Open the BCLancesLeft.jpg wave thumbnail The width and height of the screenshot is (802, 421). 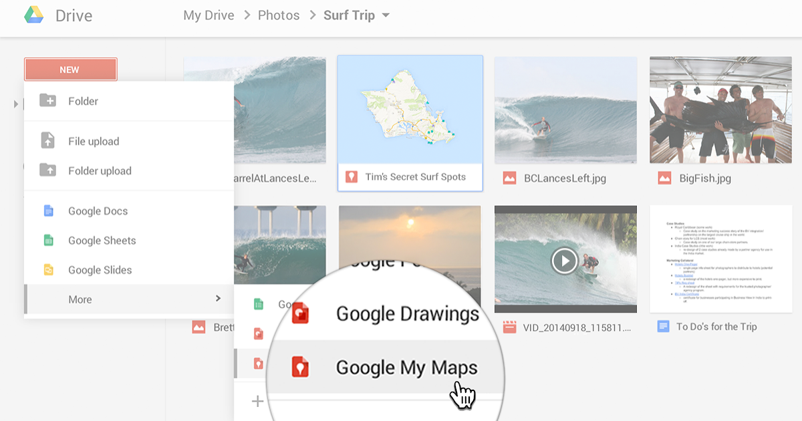click(x=565, y=110)
